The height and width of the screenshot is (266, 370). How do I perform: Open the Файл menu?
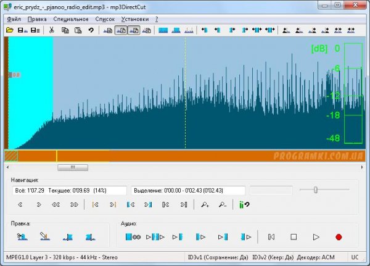pyautogui.click(x=14, y=19)
